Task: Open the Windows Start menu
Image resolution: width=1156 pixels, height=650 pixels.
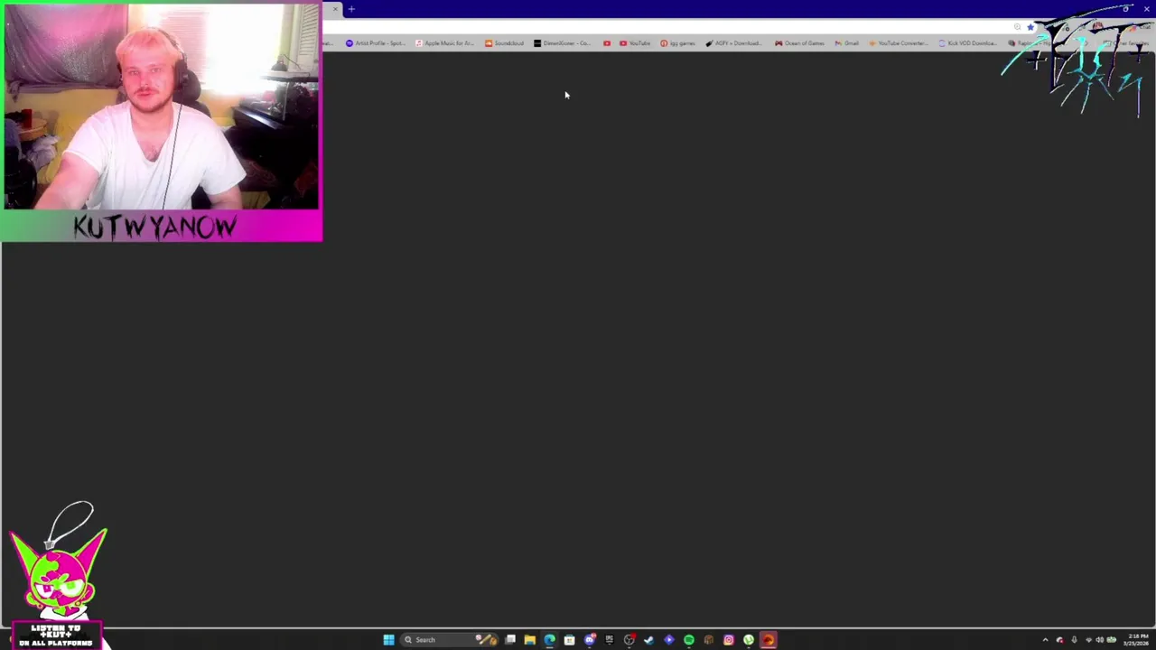Action: [388, 640]
